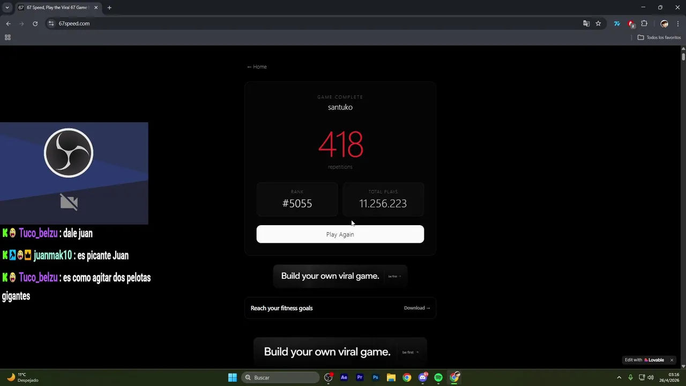Open the Extensions puzzle icon
686x386 pixels.
(644, 24)
